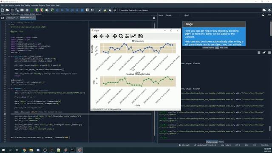Open the Windows Start menu
Screen dimensions: 272x153
(x=3, y=150)
